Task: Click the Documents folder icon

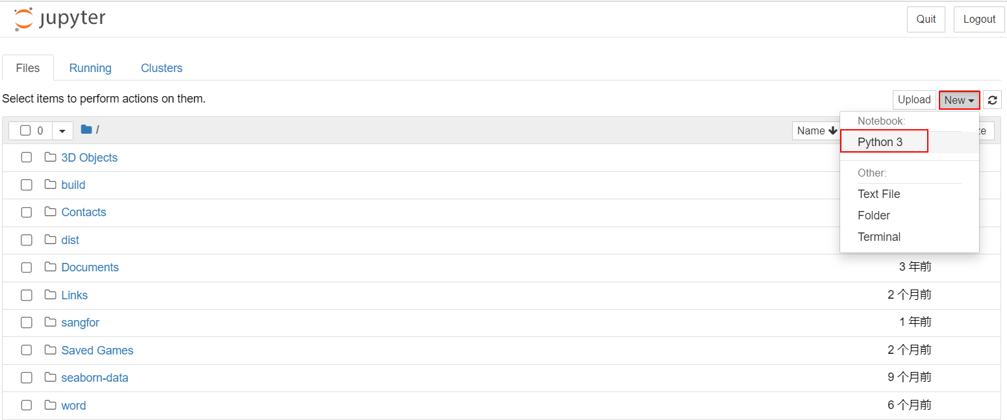Action: pyautogui.click(x=50, y=267)
